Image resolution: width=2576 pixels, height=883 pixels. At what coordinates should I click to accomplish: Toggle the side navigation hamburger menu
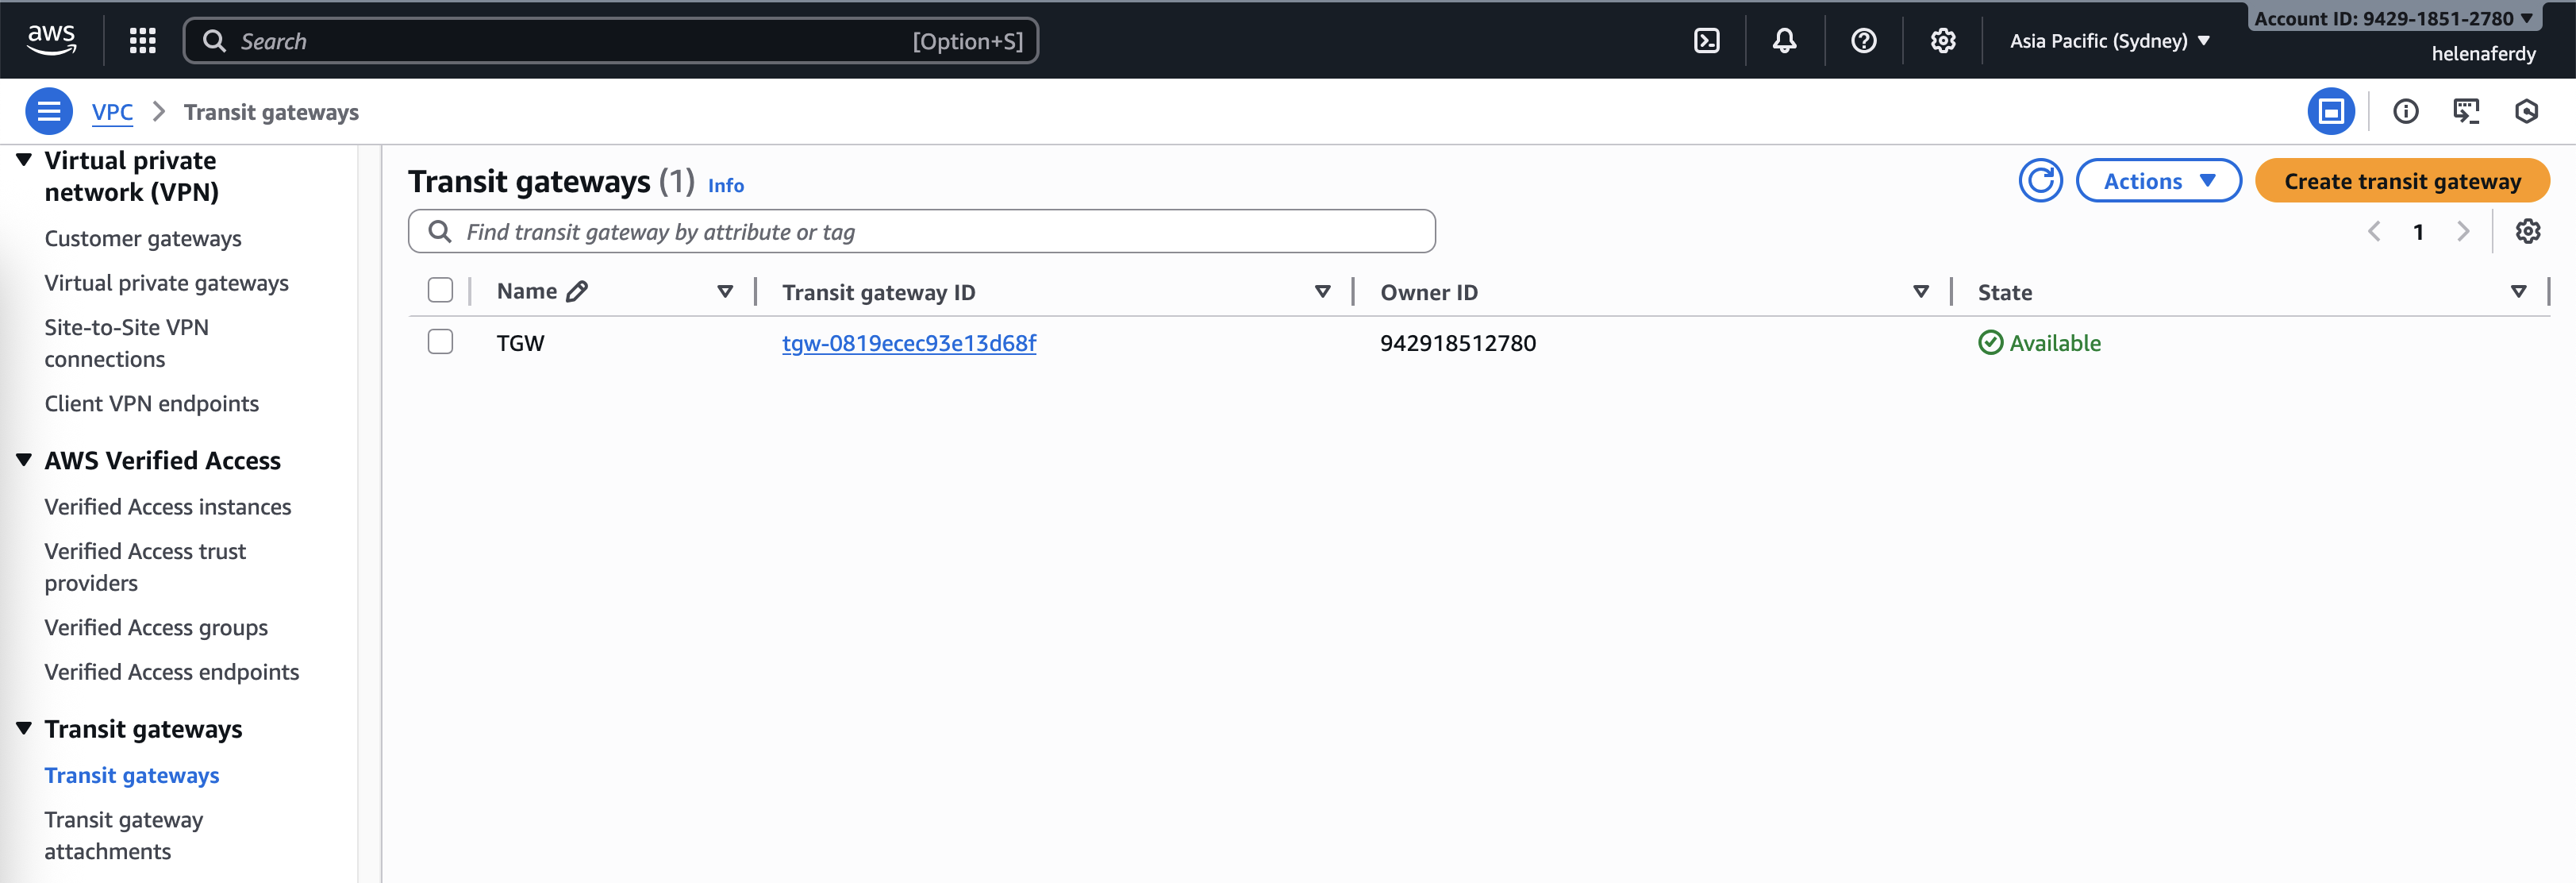(x=48, y=111)
